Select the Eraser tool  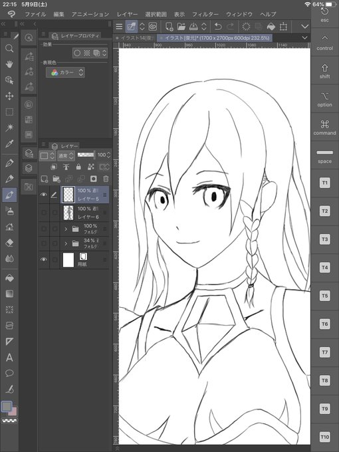(x=9, y=243)
